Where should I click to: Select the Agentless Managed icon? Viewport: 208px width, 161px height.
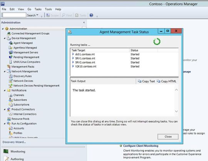(11, 47)
